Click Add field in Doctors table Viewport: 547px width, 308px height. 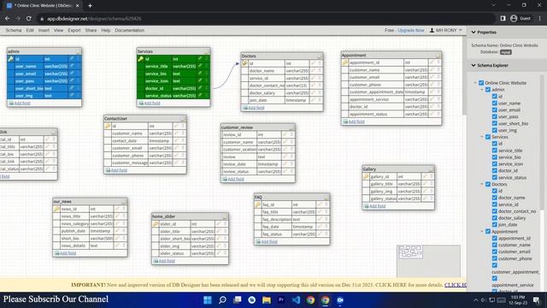click(x=256, y=108)
